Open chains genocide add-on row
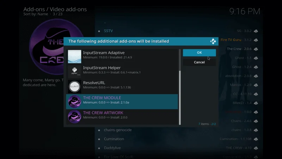This screenshot has width=282, height=159. coord(178,130)
